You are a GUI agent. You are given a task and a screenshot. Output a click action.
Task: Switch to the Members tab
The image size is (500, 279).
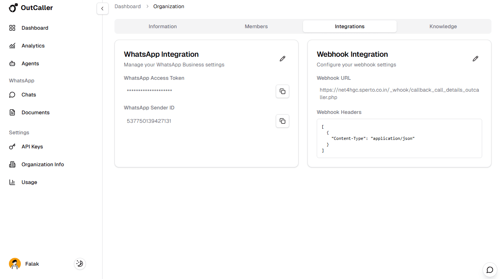pos(256,26)
